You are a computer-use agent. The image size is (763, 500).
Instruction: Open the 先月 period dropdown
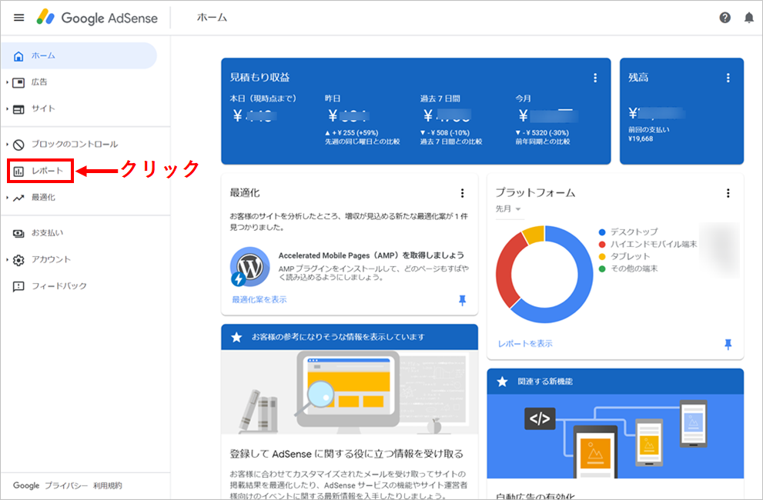click(508, 208)
